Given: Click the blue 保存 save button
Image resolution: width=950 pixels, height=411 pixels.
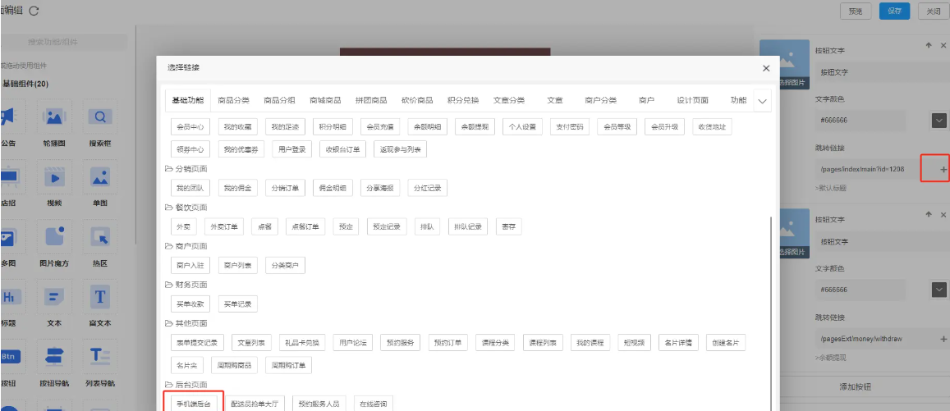Looking at the screenshot, I should [894, 11].
